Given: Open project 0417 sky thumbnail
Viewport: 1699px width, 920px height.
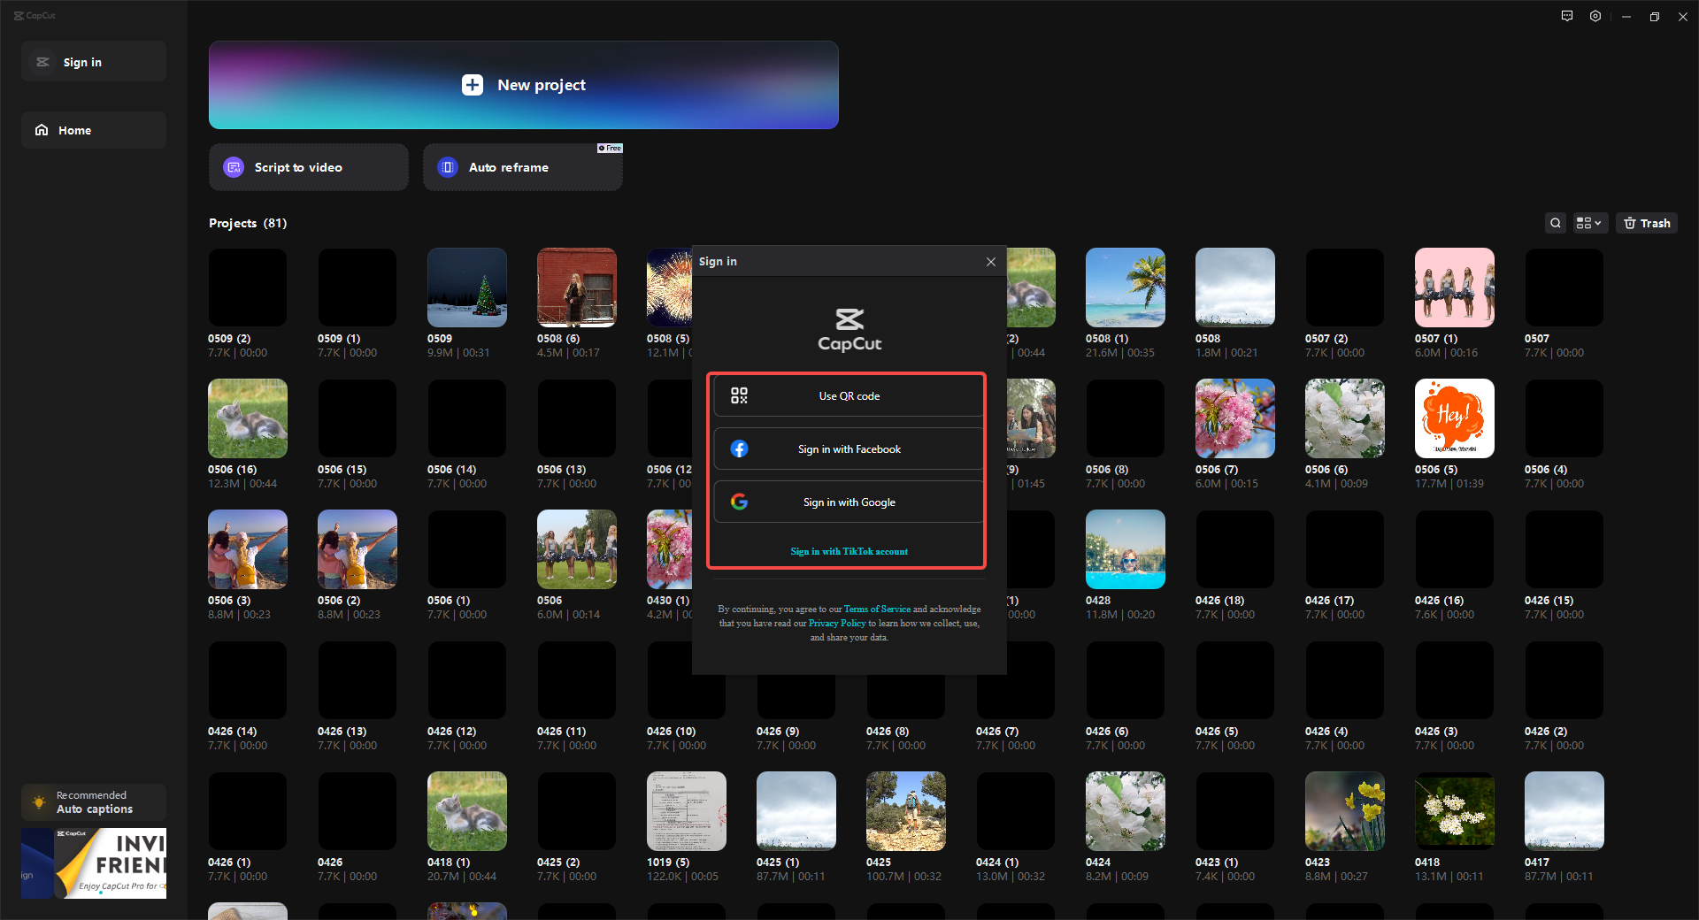Looking at the screenshot, I should (x=1564, y=811).
